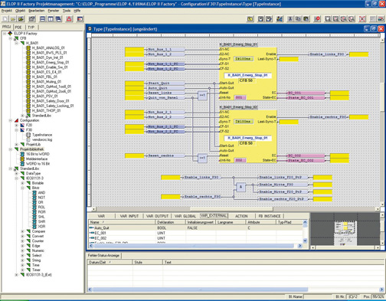Click the AND gate block in diagram
This screenshot has height=301, width=386.
click(240, 187)
